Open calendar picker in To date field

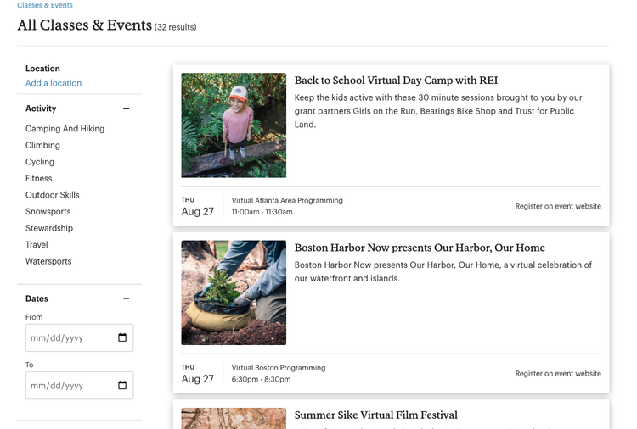tap(122, 385)
